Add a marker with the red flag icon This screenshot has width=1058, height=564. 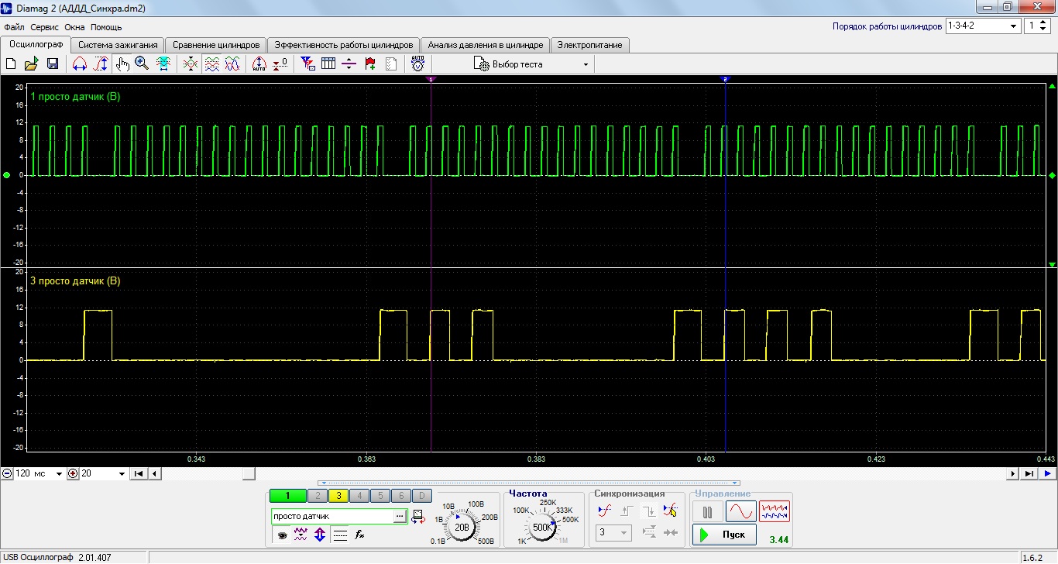[370, 64]
